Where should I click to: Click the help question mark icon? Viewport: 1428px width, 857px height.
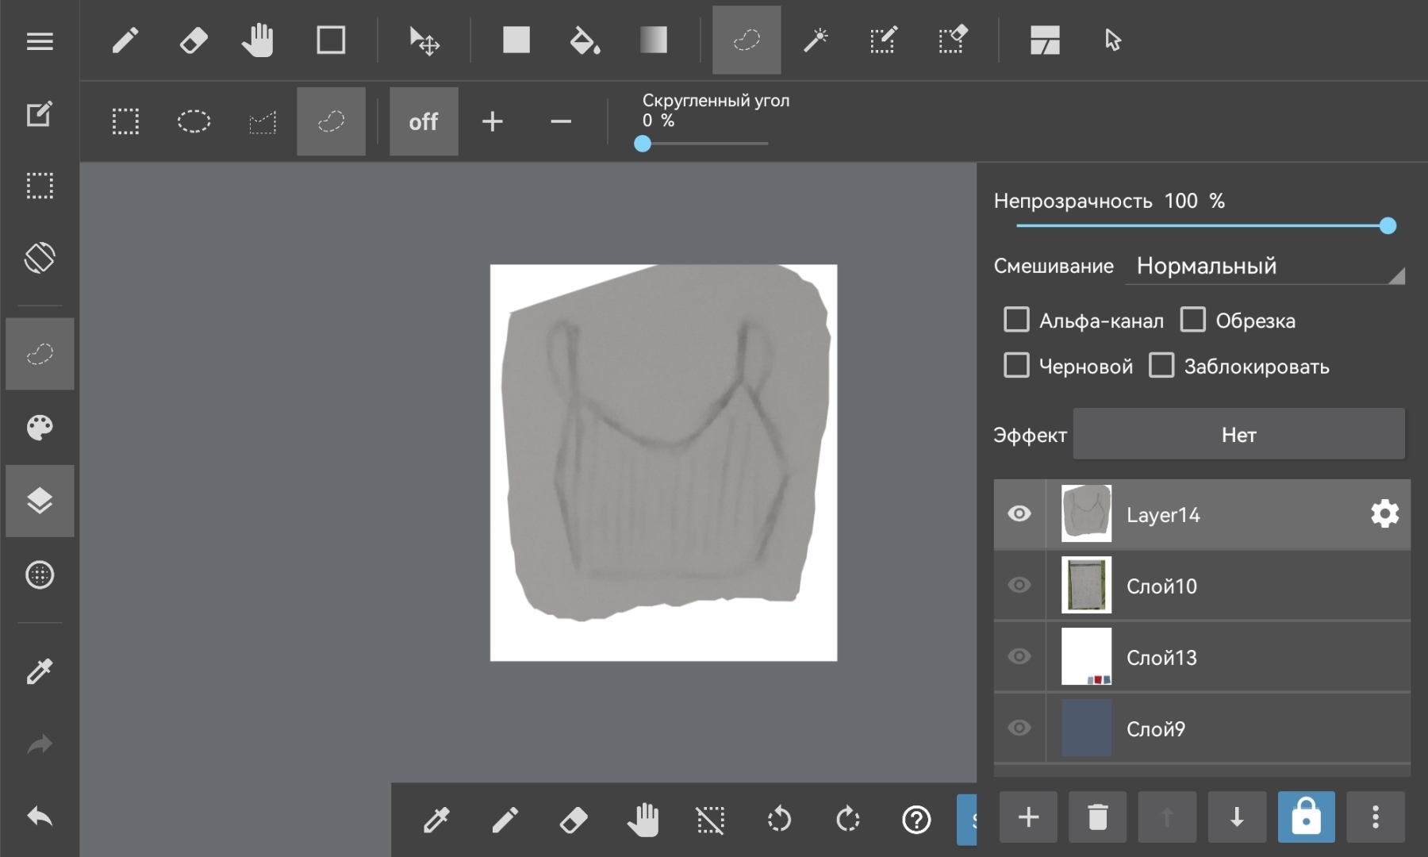pos(916,820)
